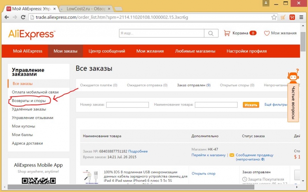The image size is (308, 192).
Task: Click the vertical scrollbar down arrow
Action: 303,181
